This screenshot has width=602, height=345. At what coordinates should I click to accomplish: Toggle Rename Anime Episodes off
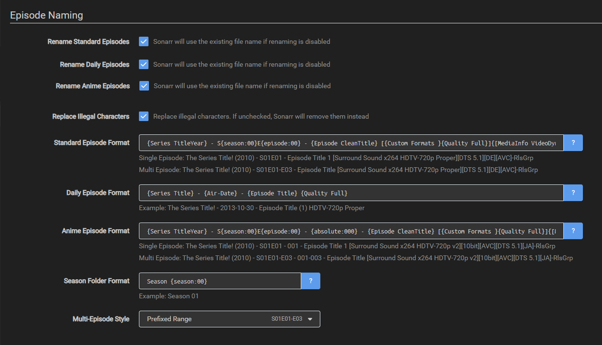[x=144, y=86]
